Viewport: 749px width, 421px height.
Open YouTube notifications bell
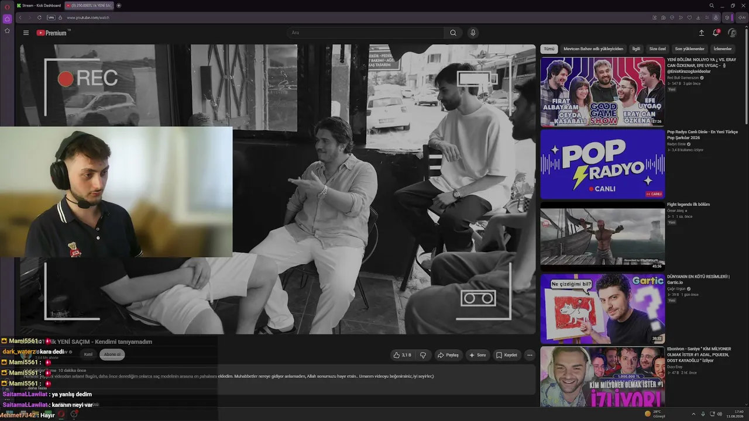tap(716, 33)
